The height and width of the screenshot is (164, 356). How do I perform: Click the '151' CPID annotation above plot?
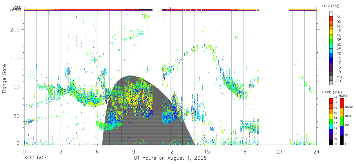click(x=170, y=8)
